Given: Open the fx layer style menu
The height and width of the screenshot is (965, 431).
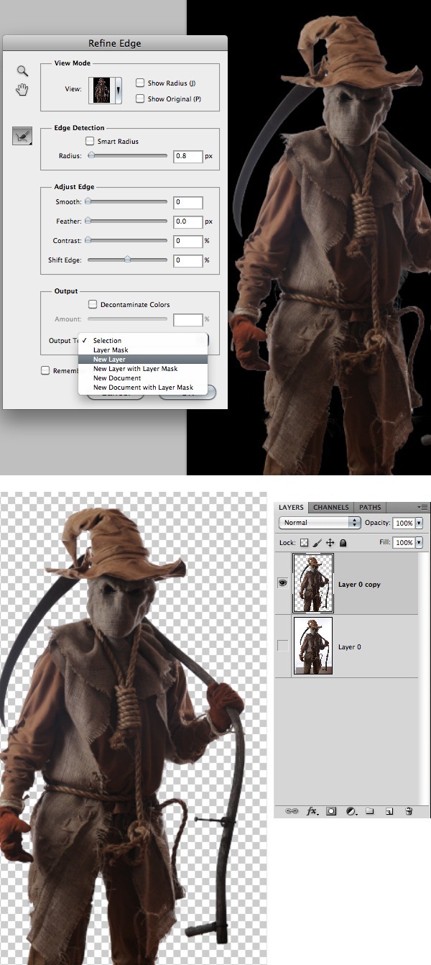Looking at the screenshot, I should click(312, 810).
